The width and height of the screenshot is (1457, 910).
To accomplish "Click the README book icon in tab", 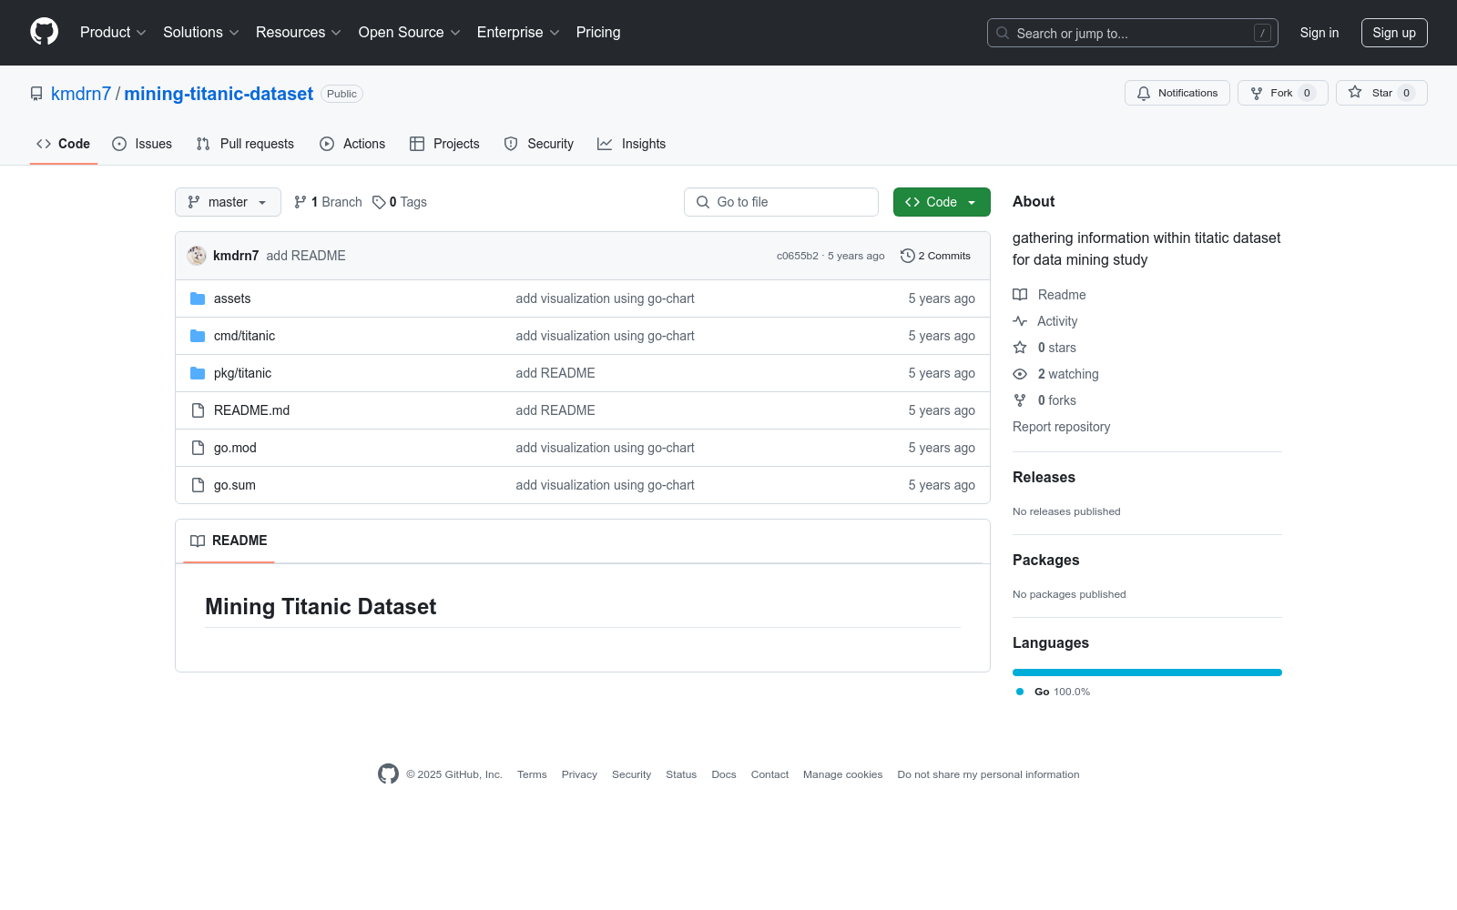I will (x=198, y=541).
